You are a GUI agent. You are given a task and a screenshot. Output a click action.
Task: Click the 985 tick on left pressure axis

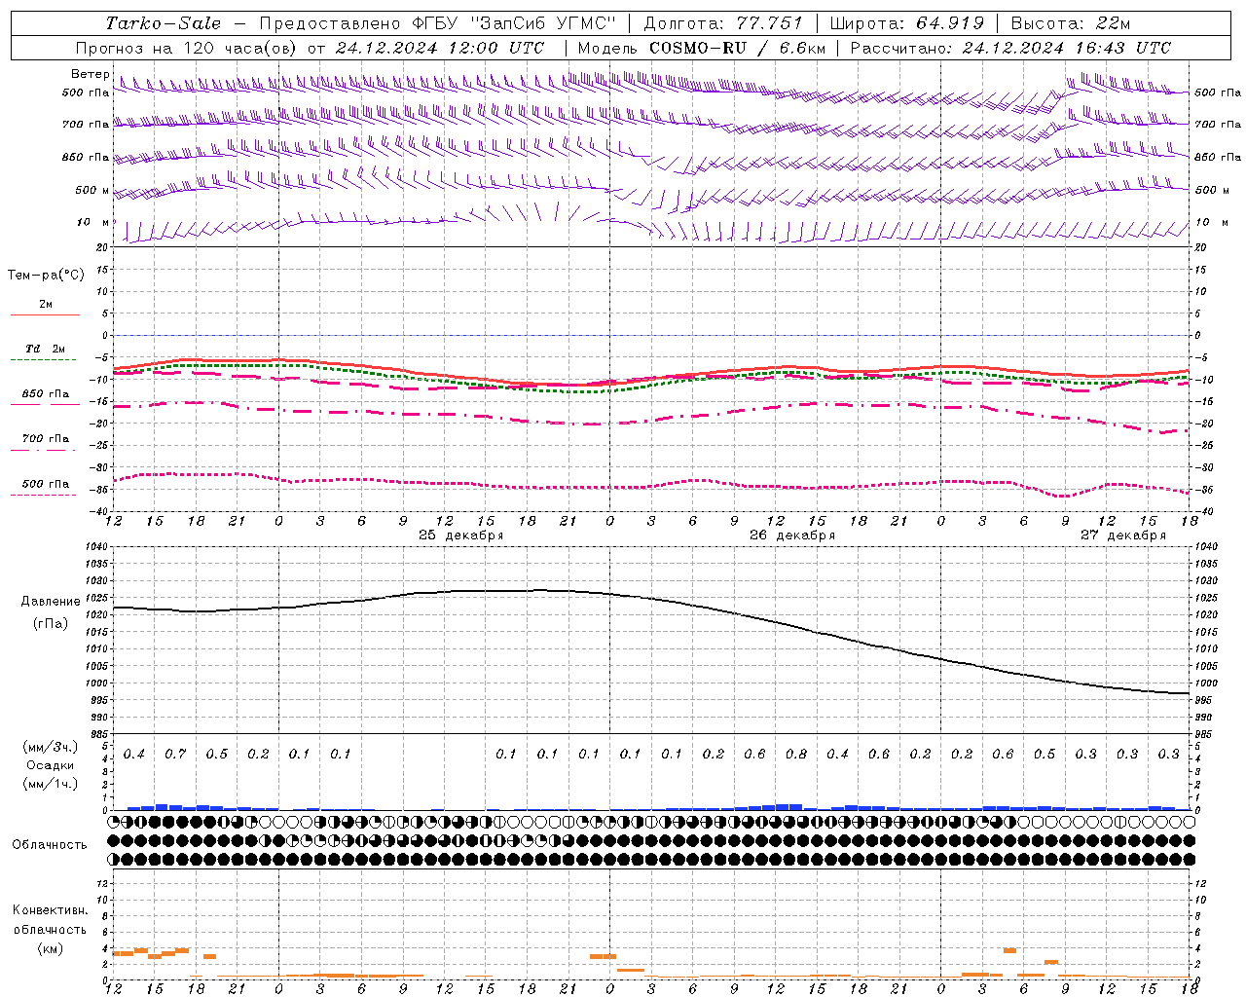(x=98, y=733)
